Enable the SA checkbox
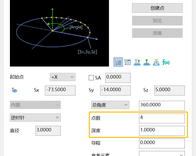The width and height of the screenshot is (196, 156). 91,78
